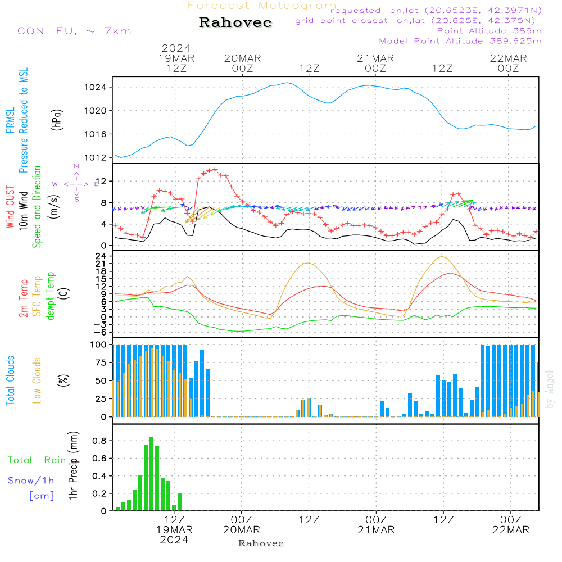Click the green dewpt Temp legend label

pos(51,296)
